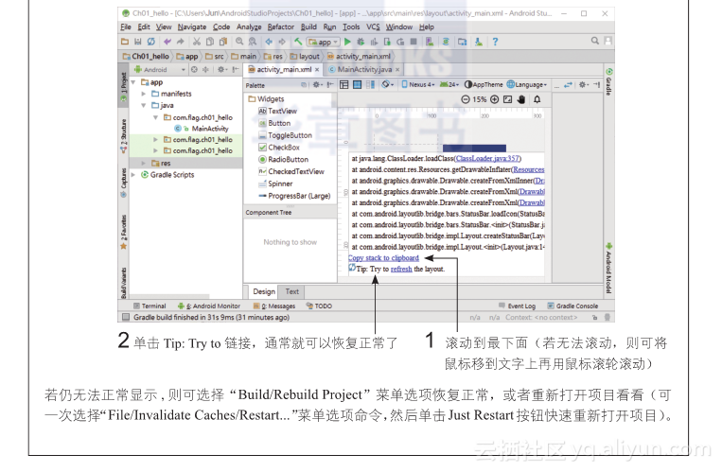Open Help with the question mark icon
This screenshot has width=722, height=472.
(496, 42)
